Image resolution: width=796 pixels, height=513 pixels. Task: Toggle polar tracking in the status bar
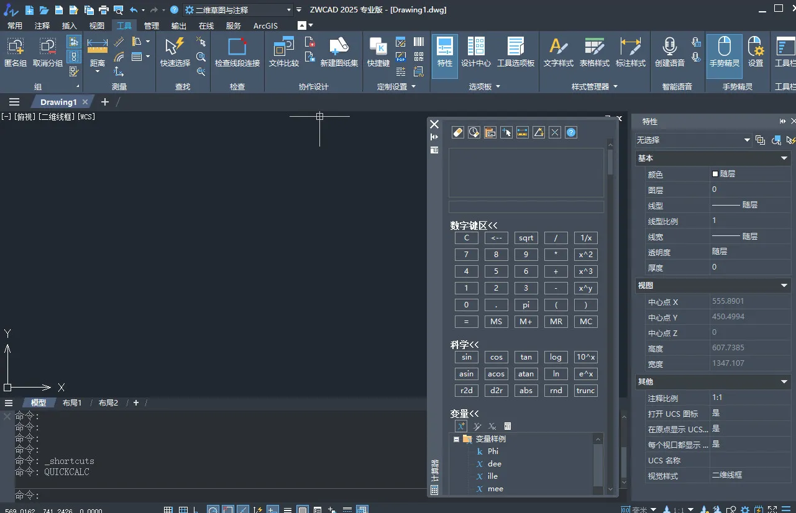213,508
